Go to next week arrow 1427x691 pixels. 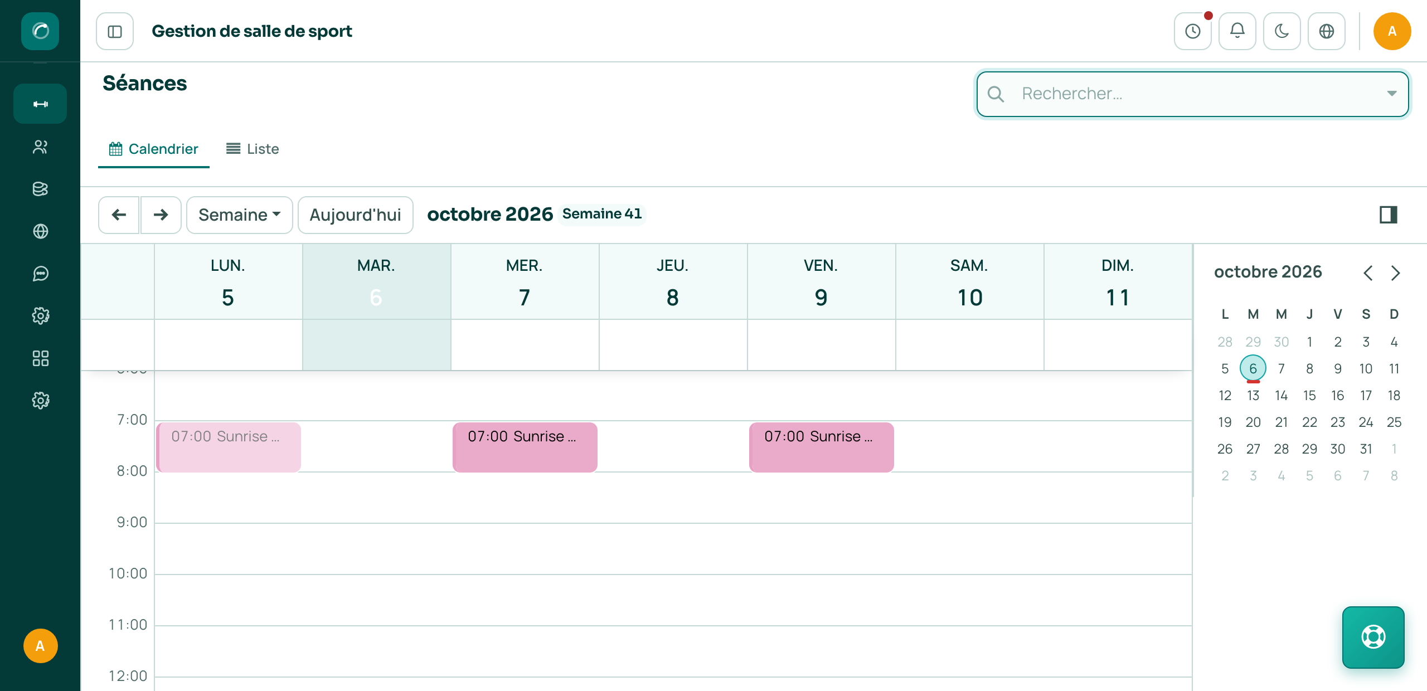[x=161, y=215]
